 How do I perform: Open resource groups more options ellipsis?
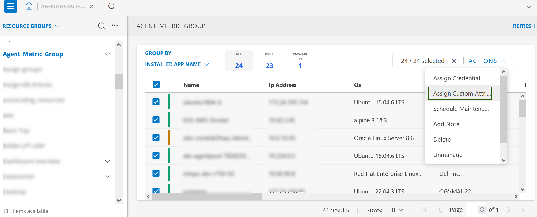point(115,26)
